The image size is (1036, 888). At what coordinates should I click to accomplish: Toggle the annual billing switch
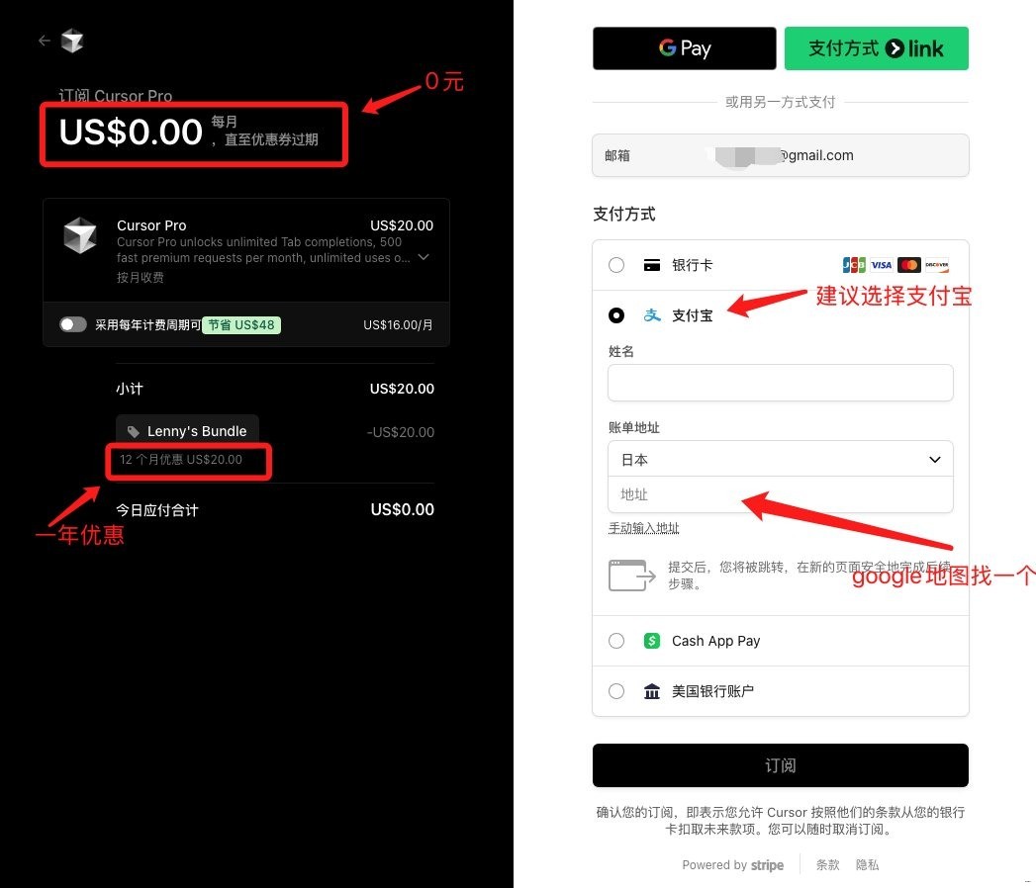(73, 324)
